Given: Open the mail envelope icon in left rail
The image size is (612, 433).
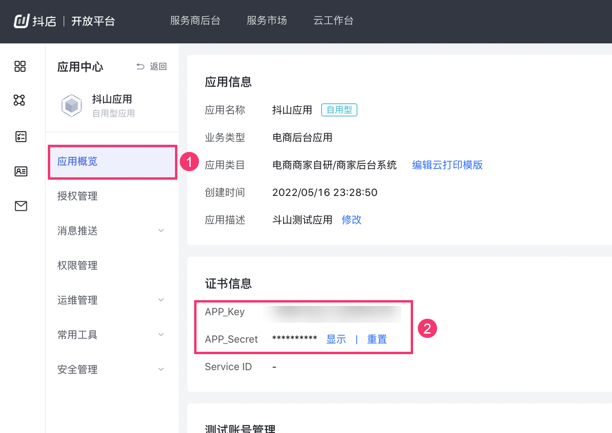Looking at the screenshot, I should click(x=21, y=206).
